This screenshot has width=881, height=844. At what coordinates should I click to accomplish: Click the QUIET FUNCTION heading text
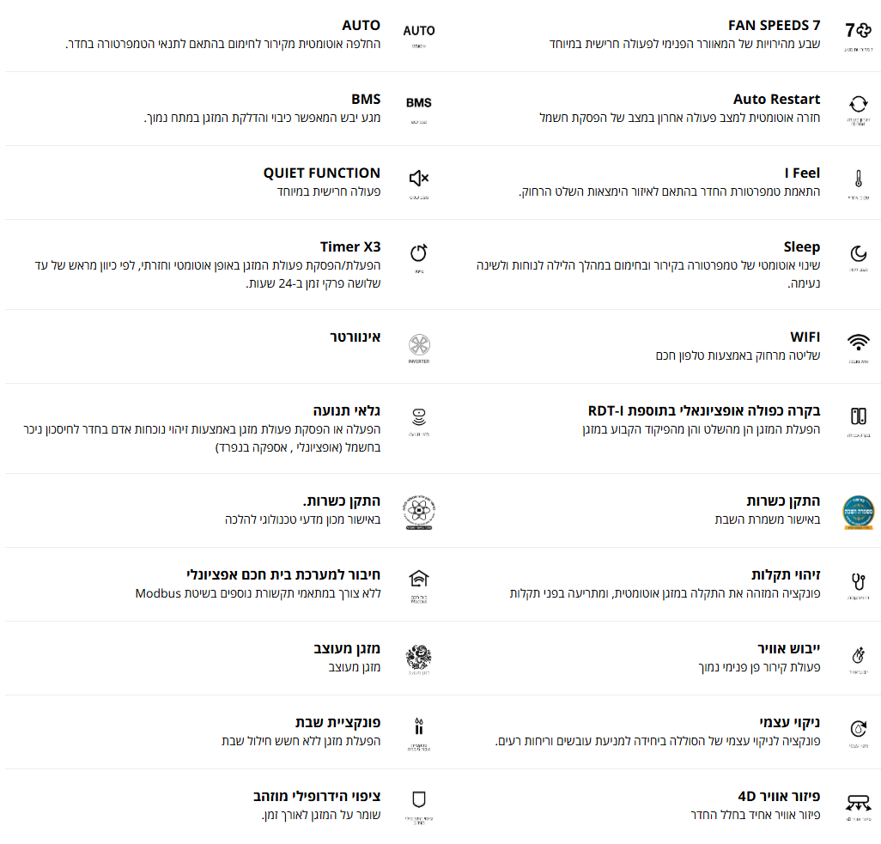point(321,173)
